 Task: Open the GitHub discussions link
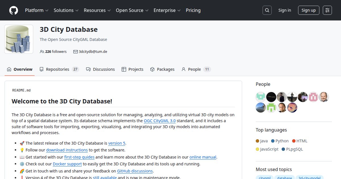(135, 171)
